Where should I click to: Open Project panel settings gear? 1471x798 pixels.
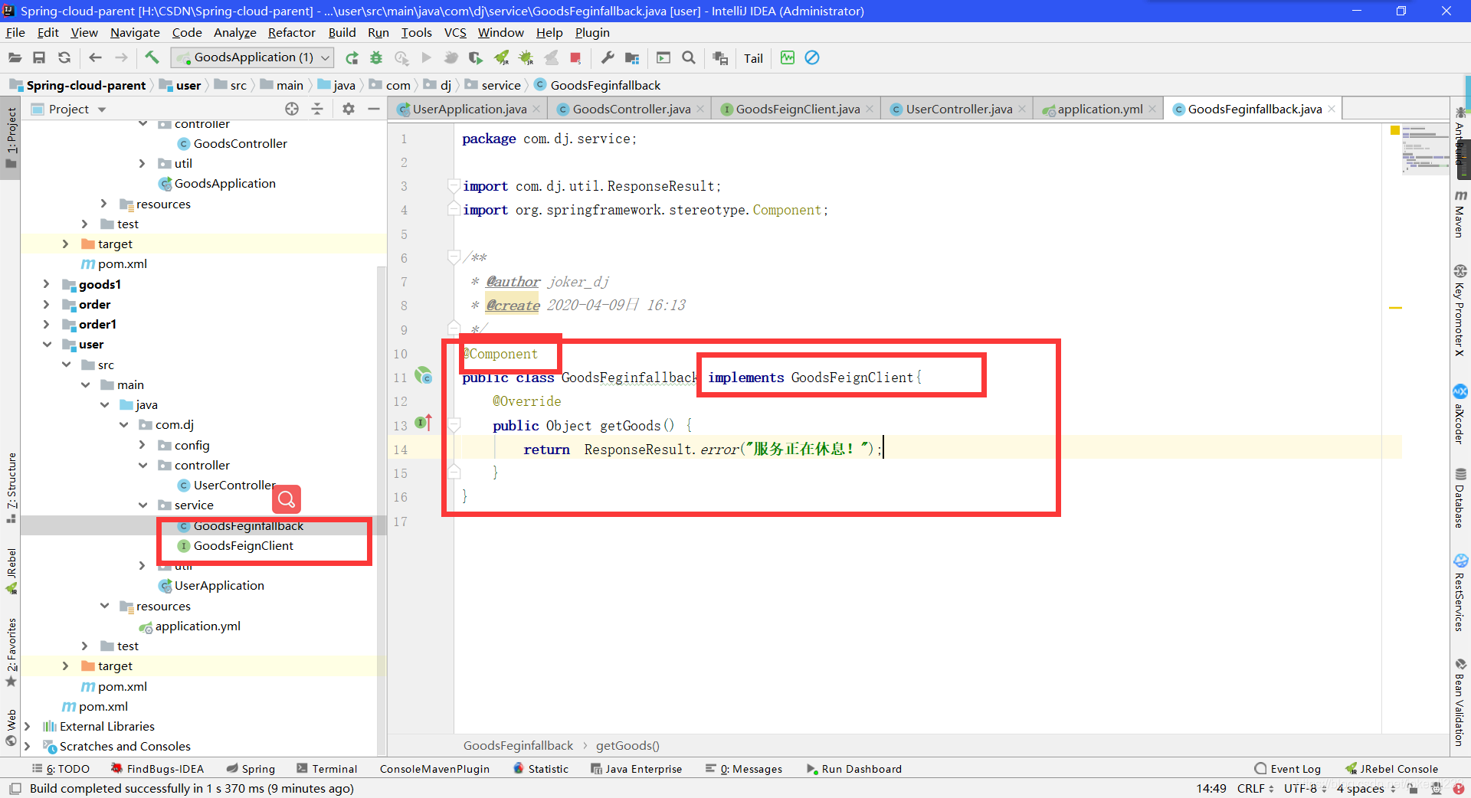pos(349,109)
